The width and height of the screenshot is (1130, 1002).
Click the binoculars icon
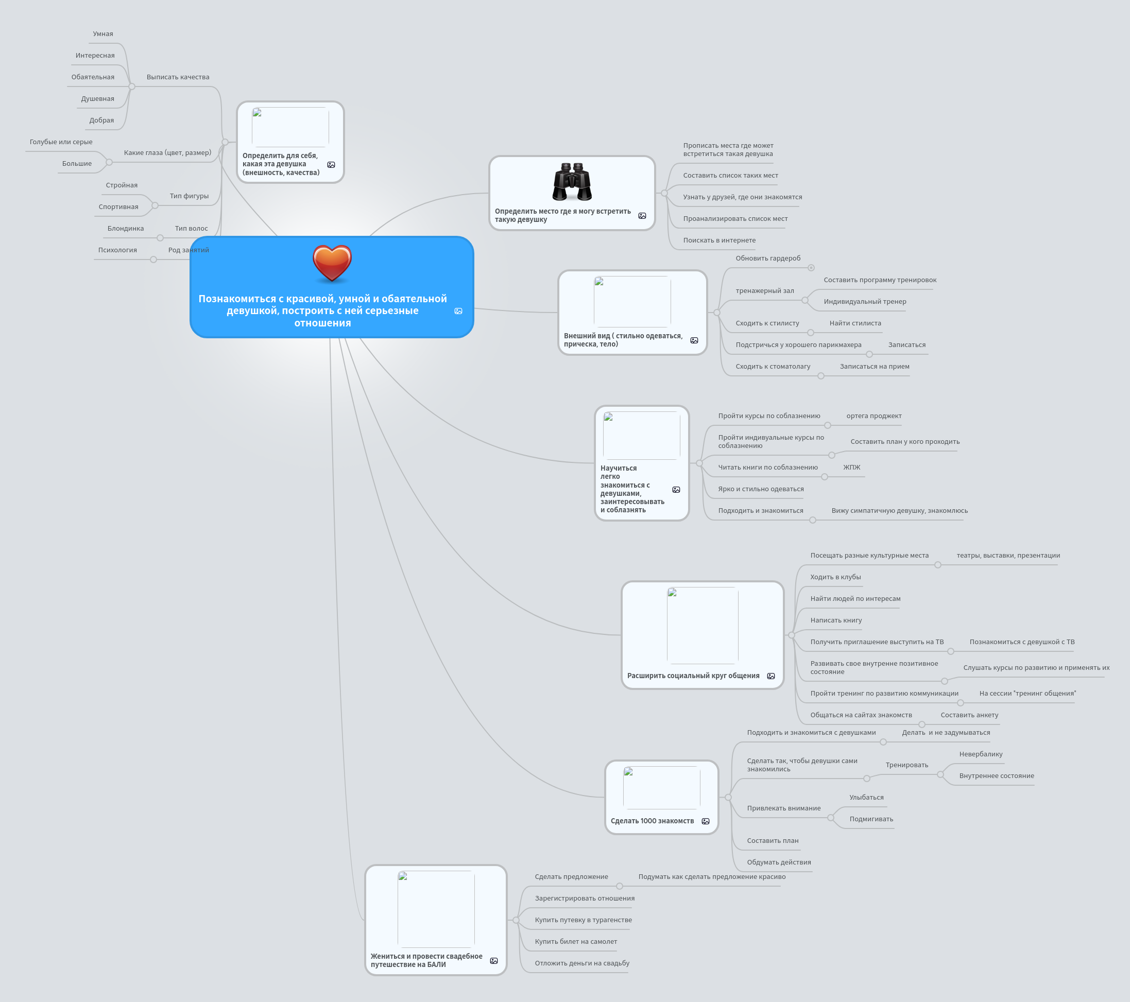pos(572,182)
